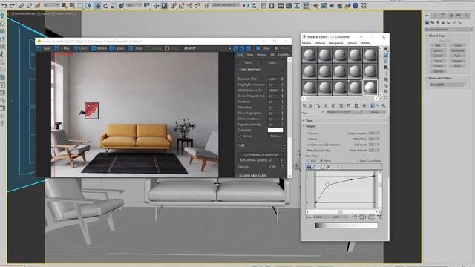
Task: Click the Contrast spinner arrows
Action: click(282, 102)
